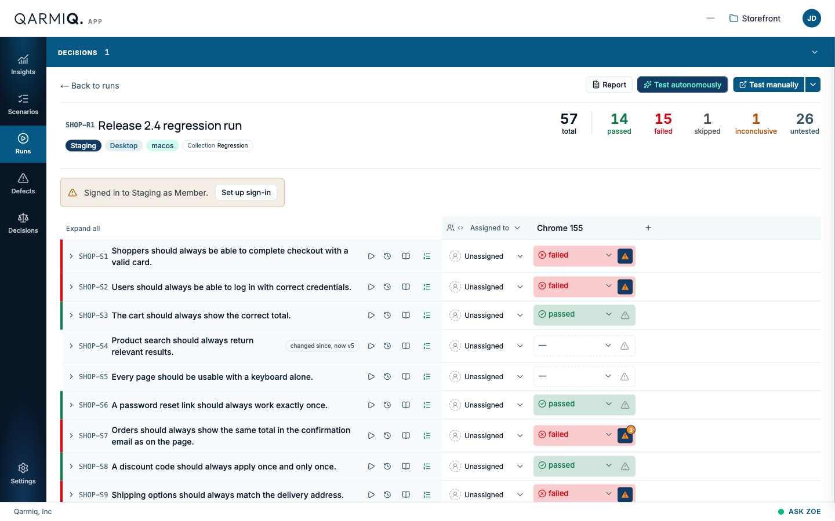Open the Storefront project selector
This screenshot has height=521, width=835.
click(755, 19)
